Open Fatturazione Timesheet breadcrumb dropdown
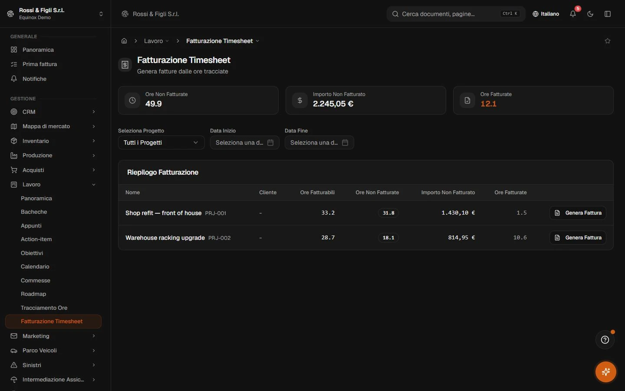The width and height of the screenshot is (625, 391). [x=223, y=41]
